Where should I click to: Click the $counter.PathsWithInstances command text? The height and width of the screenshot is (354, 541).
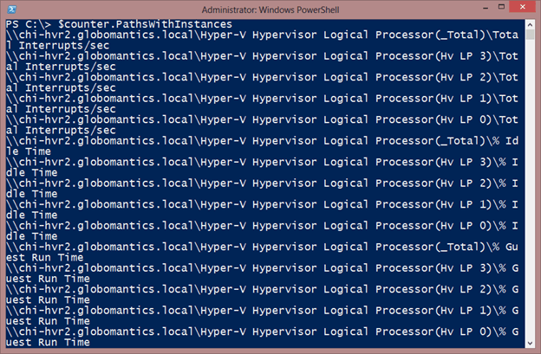145,24
